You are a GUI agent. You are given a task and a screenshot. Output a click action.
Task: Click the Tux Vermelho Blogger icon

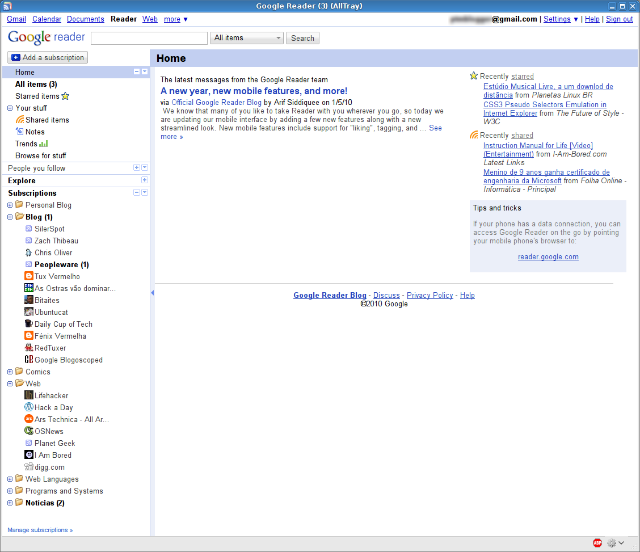point(28,276)
